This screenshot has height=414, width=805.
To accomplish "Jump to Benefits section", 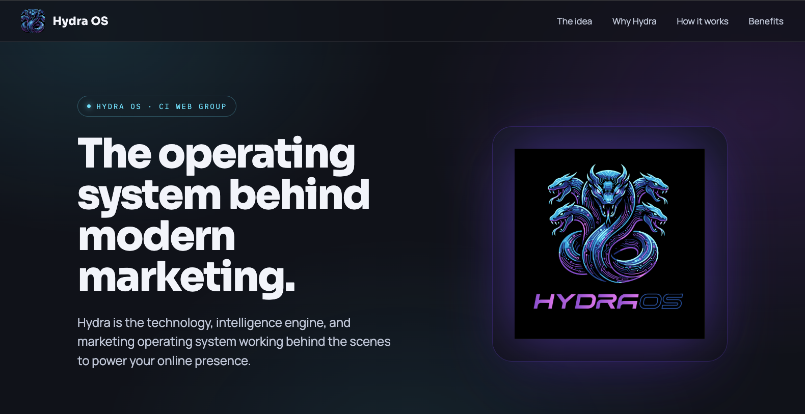I will click(766, 21).
